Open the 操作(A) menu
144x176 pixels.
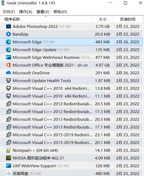[26, 12]
